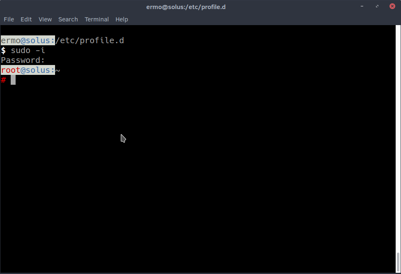The width and height of the screenshot is (401, 274).
Task: Minimize the terminal window
Action: click(x=362, y=6)
